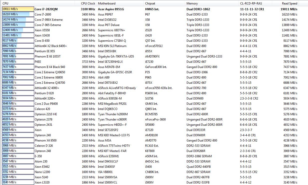308x185 pixels.
Task: Sort by the CL-RCD-RP-RAS column header
Action: (255, 3)
